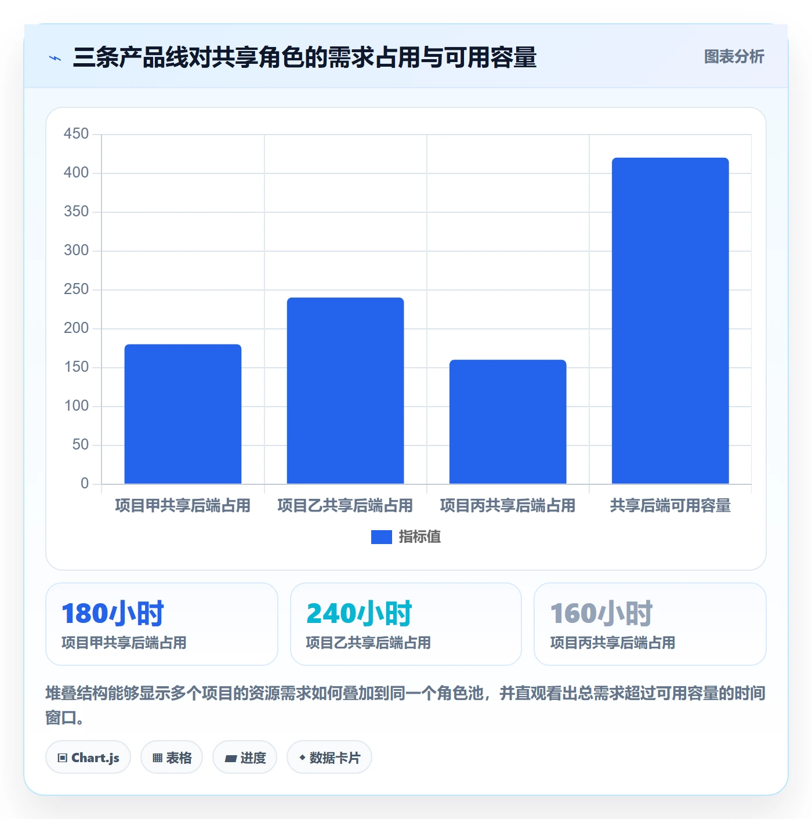This screenshot has width=812, height=819.
Task: Open the 160小时 data card
Action: pyautogui.click(x=650, y=624)
